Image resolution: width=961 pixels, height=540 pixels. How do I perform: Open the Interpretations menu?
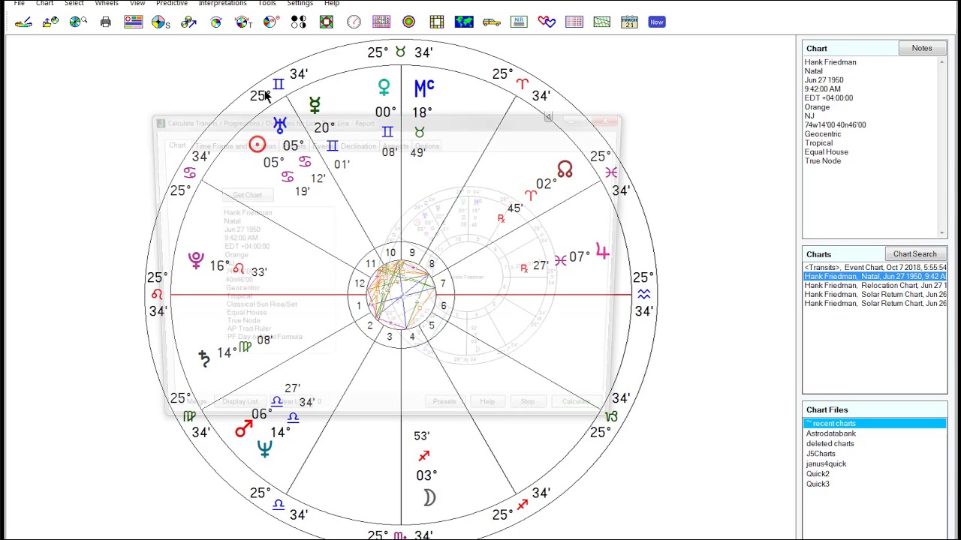click(x=222, y=3)
